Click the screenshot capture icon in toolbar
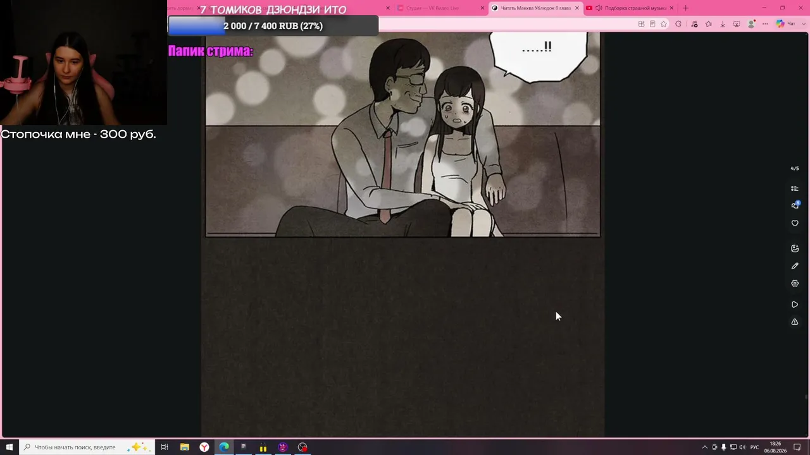Image resolution: width=810 pixels, height=455 pixels. pos(737,24)
